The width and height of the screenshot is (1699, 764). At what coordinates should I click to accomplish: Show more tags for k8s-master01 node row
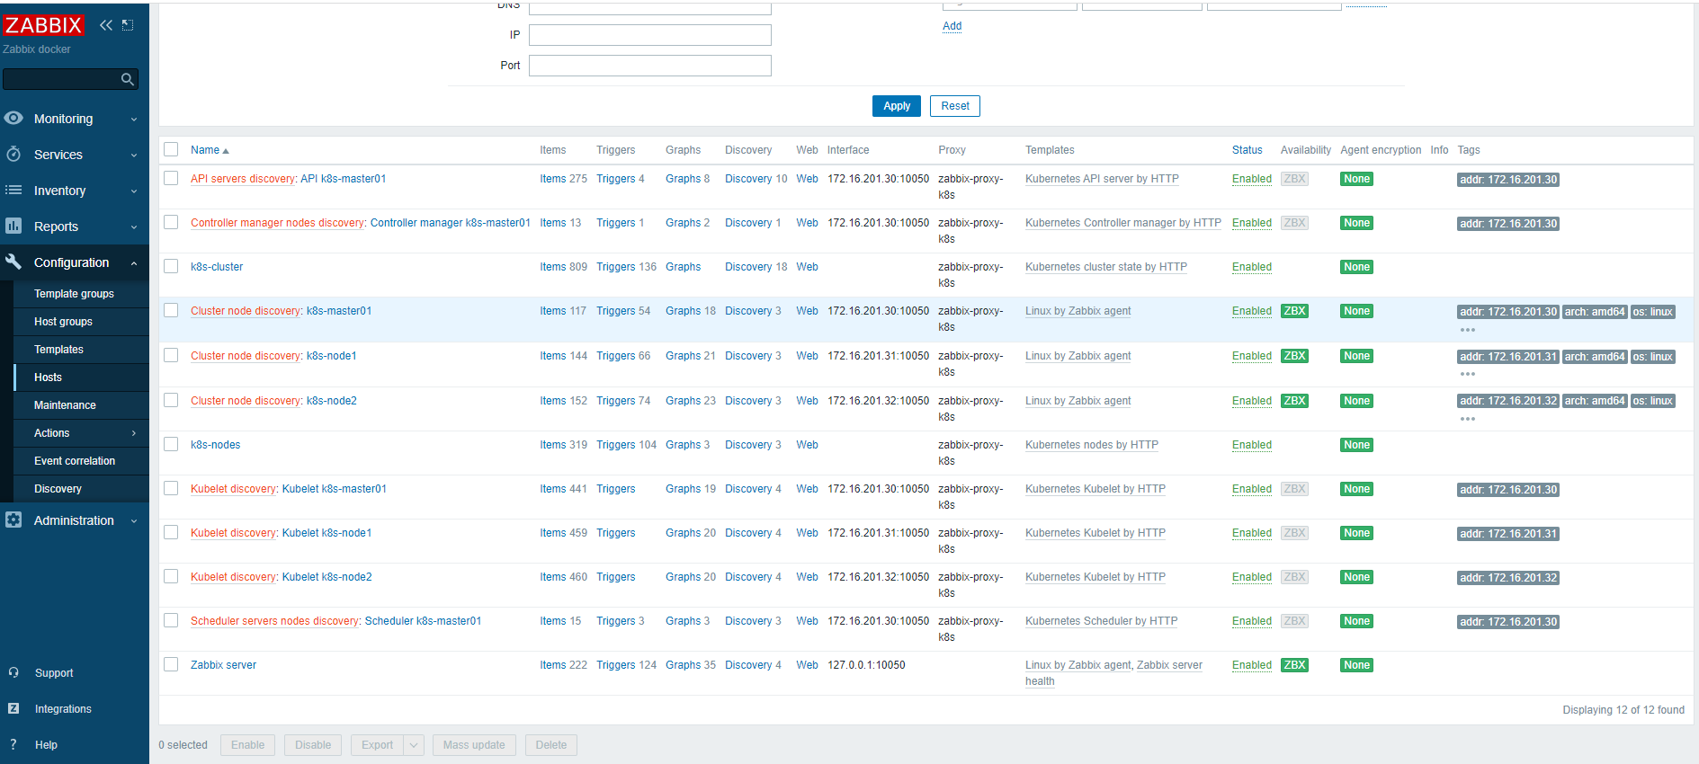point(1468,330)
